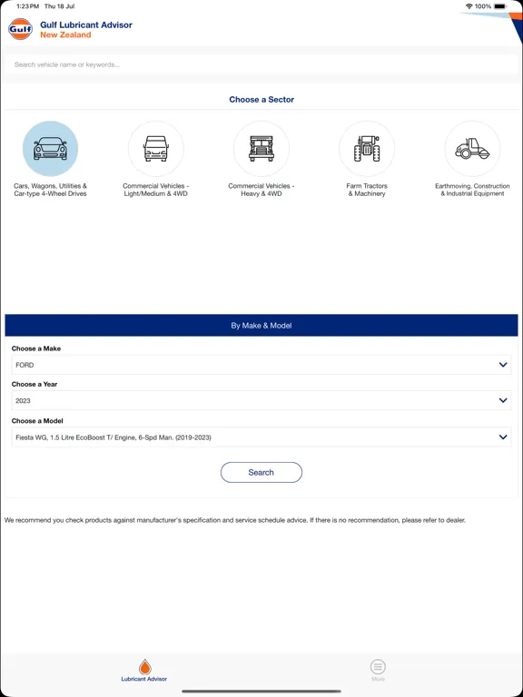The image size is (523, 697).
Task: Tap the Gulf Lubricant Advisor title text
Action: (86, 25)
